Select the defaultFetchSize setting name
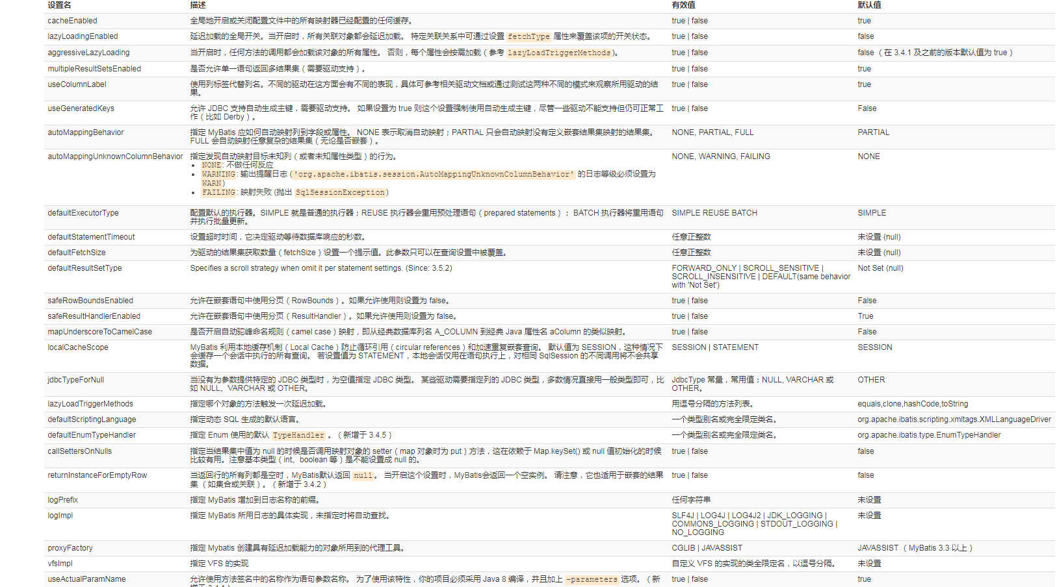Image resolution: width=1057 pixels, height=587 pixels. tap(77, 253)
